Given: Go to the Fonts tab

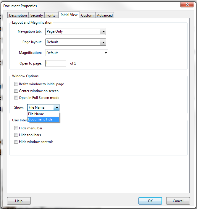Looking at the screenshot, I should click(x=51, y=15).
